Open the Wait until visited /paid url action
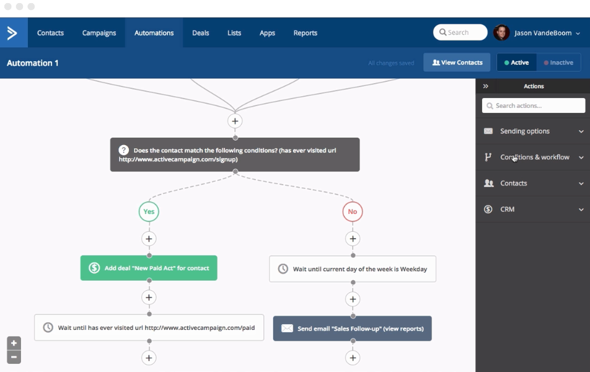This screenshot has width=590, height=372. point(149,327)
